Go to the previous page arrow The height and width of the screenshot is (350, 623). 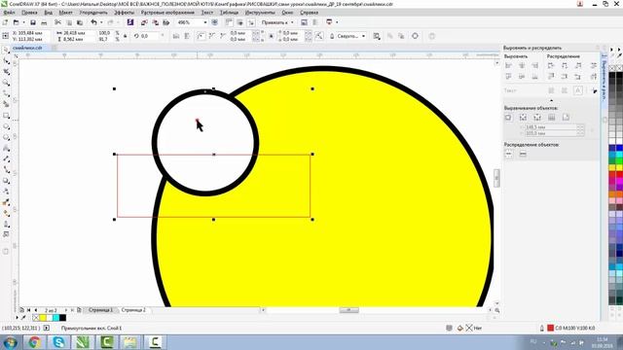(x=36, y=310)
